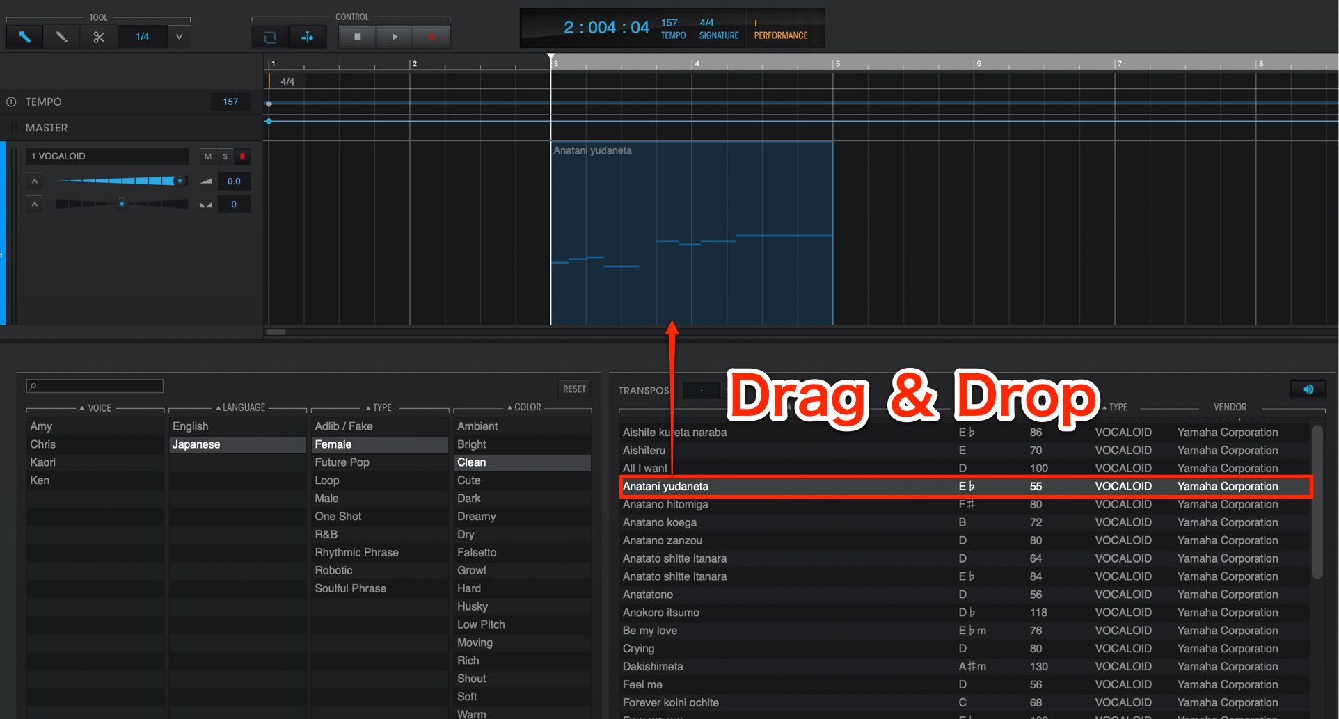Image resolution: width=1339 pixels, height=719 pixels.
Task: Click the RESET filters button
Action: pos(574,389)
